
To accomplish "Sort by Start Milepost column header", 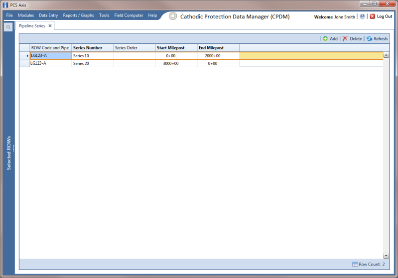I will tap(176, 48).
